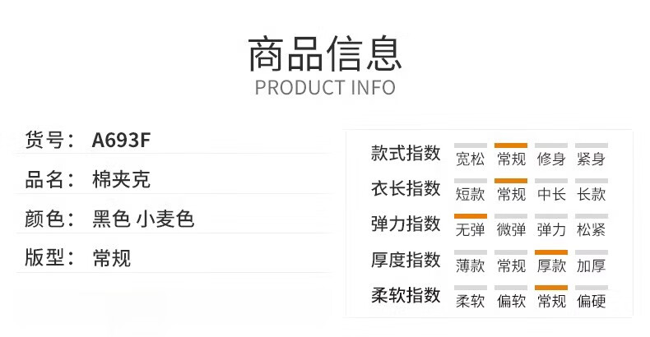650x337 pixels.
Task: Choose 偏软 under 柔软指数
Action: 511,301
